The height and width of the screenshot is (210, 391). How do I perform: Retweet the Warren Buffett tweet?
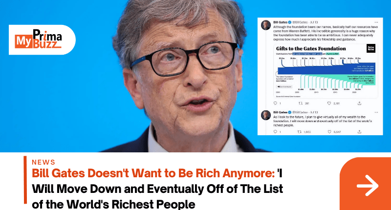[301, 103]
